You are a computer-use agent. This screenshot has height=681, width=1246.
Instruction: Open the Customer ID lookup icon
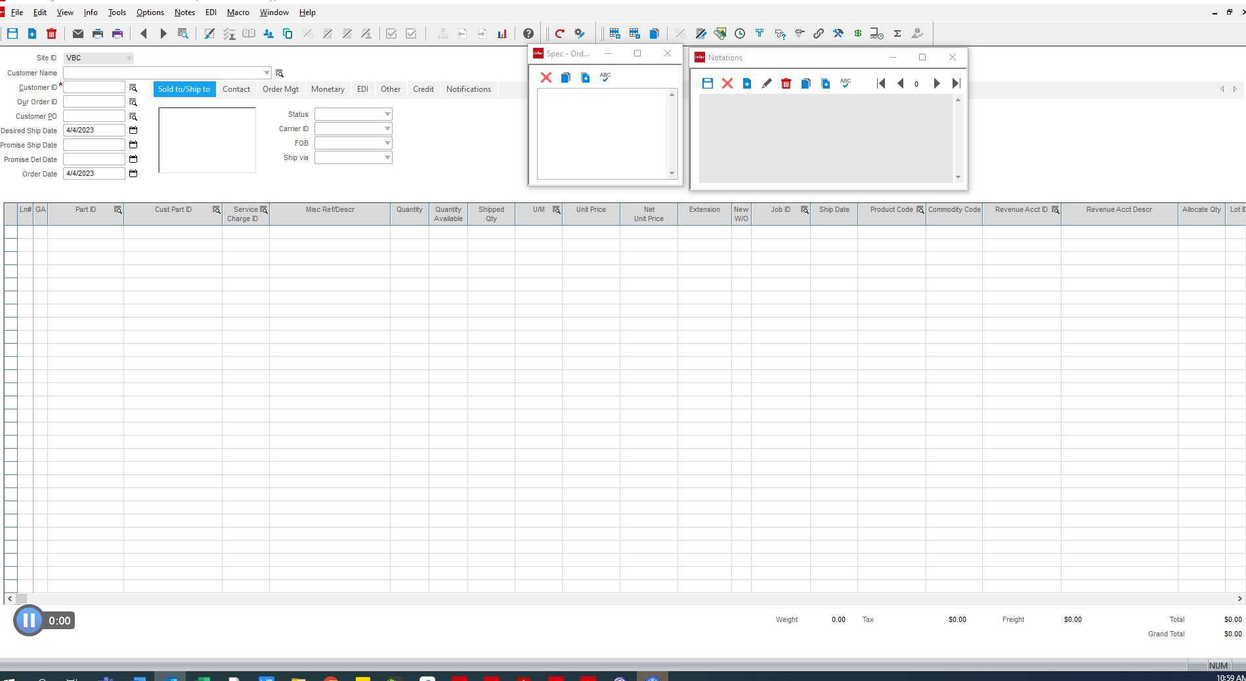(x=133, y=88)
